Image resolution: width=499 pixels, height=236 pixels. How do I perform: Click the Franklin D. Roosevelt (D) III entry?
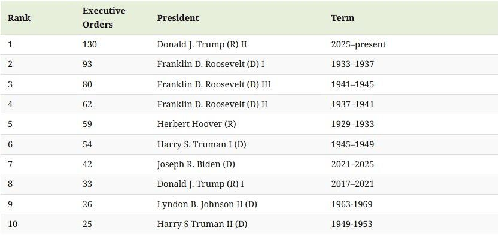click(x=214, y=84)
